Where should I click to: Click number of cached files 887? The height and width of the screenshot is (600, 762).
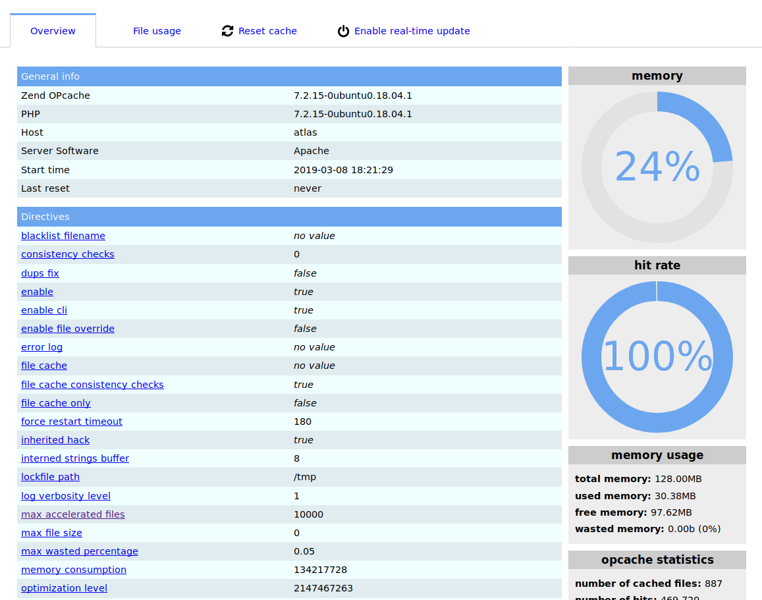pyautogui.click(x=648, y=584)
